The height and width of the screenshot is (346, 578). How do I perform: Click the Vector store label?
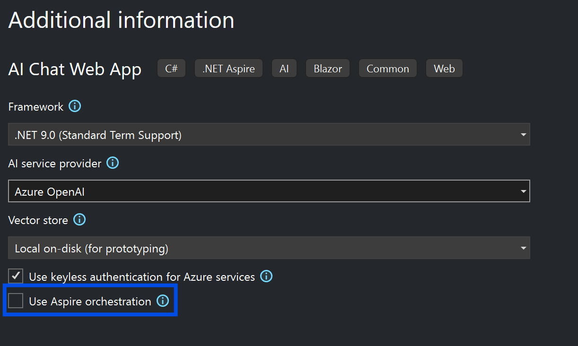38,220
